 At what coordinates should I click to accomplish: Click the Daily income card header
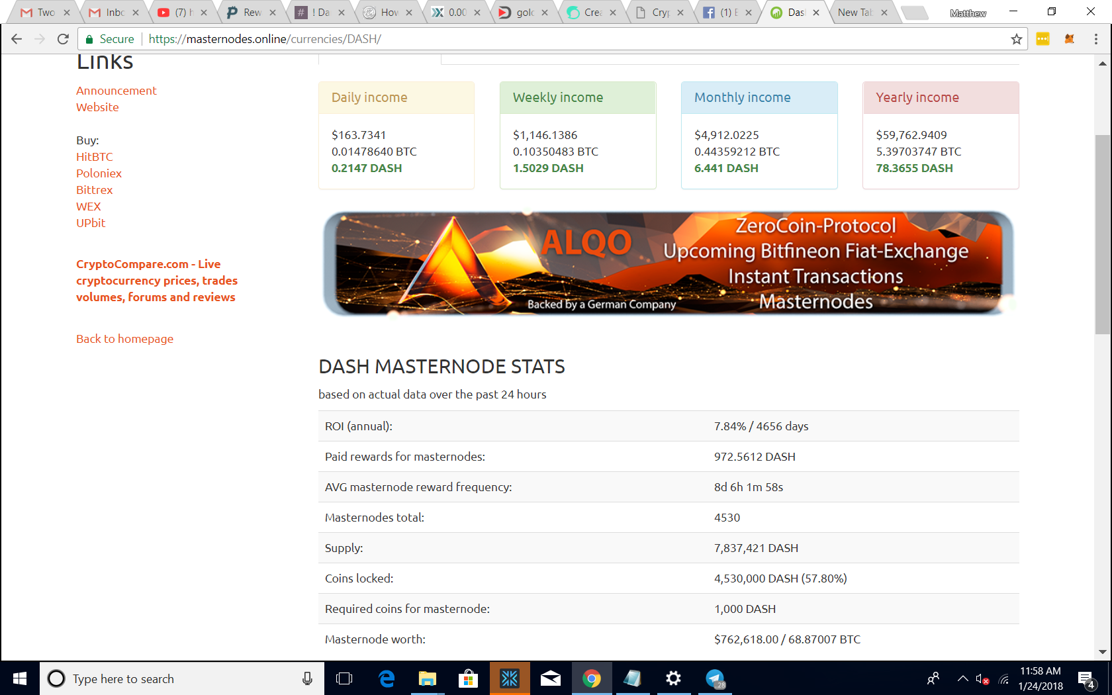coord(396,98)
